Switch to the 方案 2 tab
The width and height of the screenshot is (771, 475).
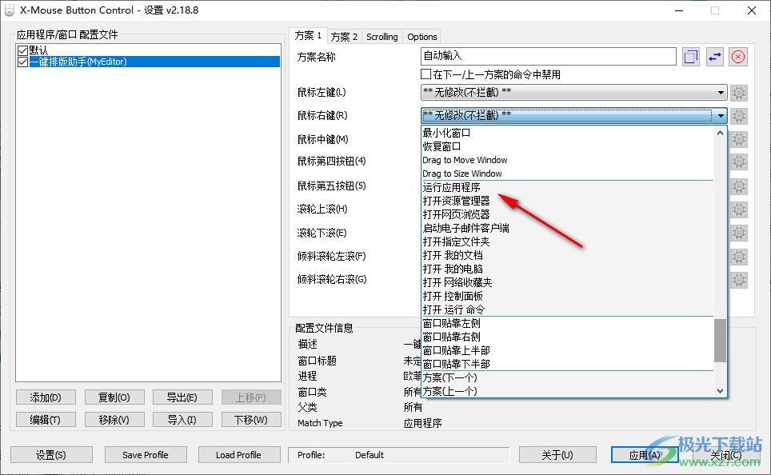tap(344, 37)
